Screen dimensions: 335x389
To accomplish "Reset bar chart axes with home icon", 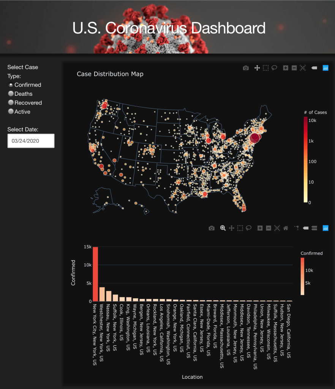I will [x=286, y=228].
